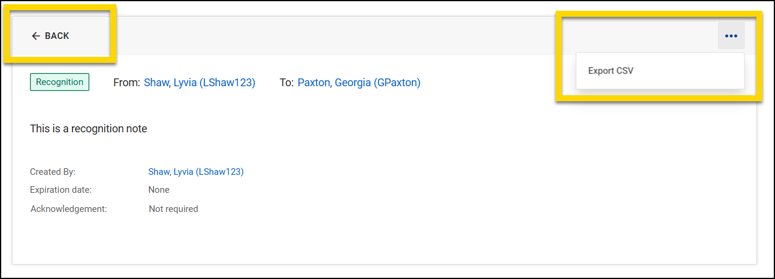Click the "To:" label
The width and height of the screenshot is (775, 279).
(287, 83)
